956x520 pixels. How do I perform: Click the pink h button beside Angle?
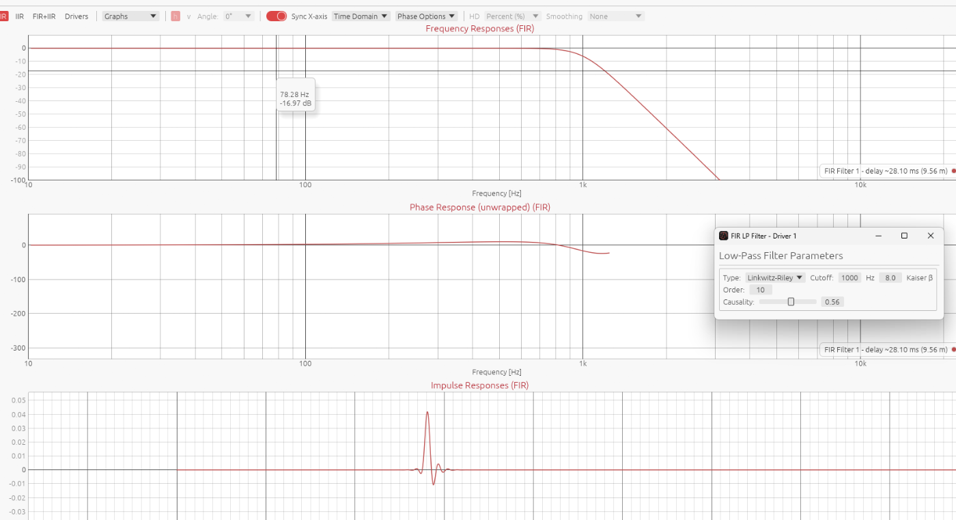pyautogui.click(x=175, y=16)
